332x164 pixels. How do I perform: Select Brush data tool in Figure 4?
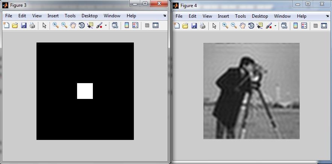tap(269, 26)
